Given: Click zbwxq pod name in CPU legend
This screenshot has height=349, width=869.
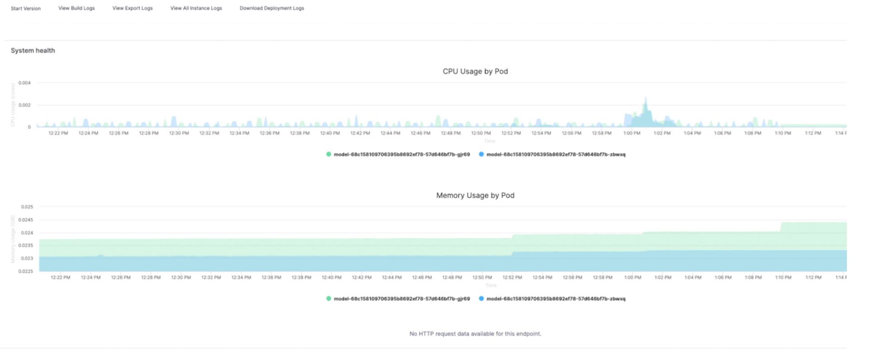Looking at the screenshot, I should pyautogui.click(x=556, y=154).
